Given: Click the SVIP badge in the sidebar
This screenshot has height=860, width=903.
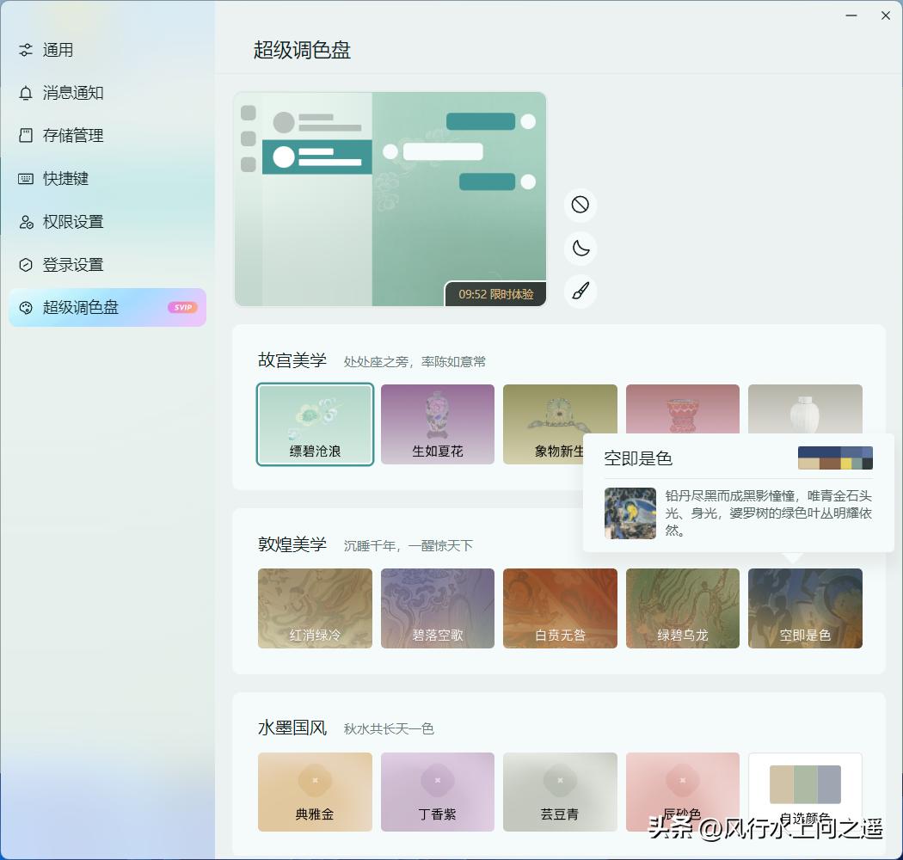Looking at the screenshot, I should (x=182, y=307).
